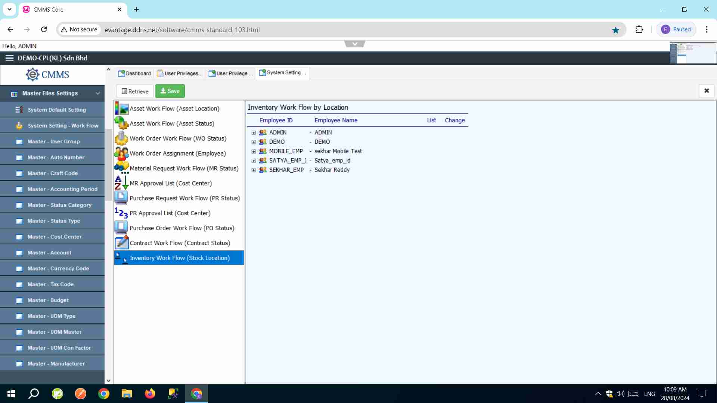Viewport: 717px width, 403px height.
Task: Open File Explorer from the taskbar
Action: (x=127, y=394)
